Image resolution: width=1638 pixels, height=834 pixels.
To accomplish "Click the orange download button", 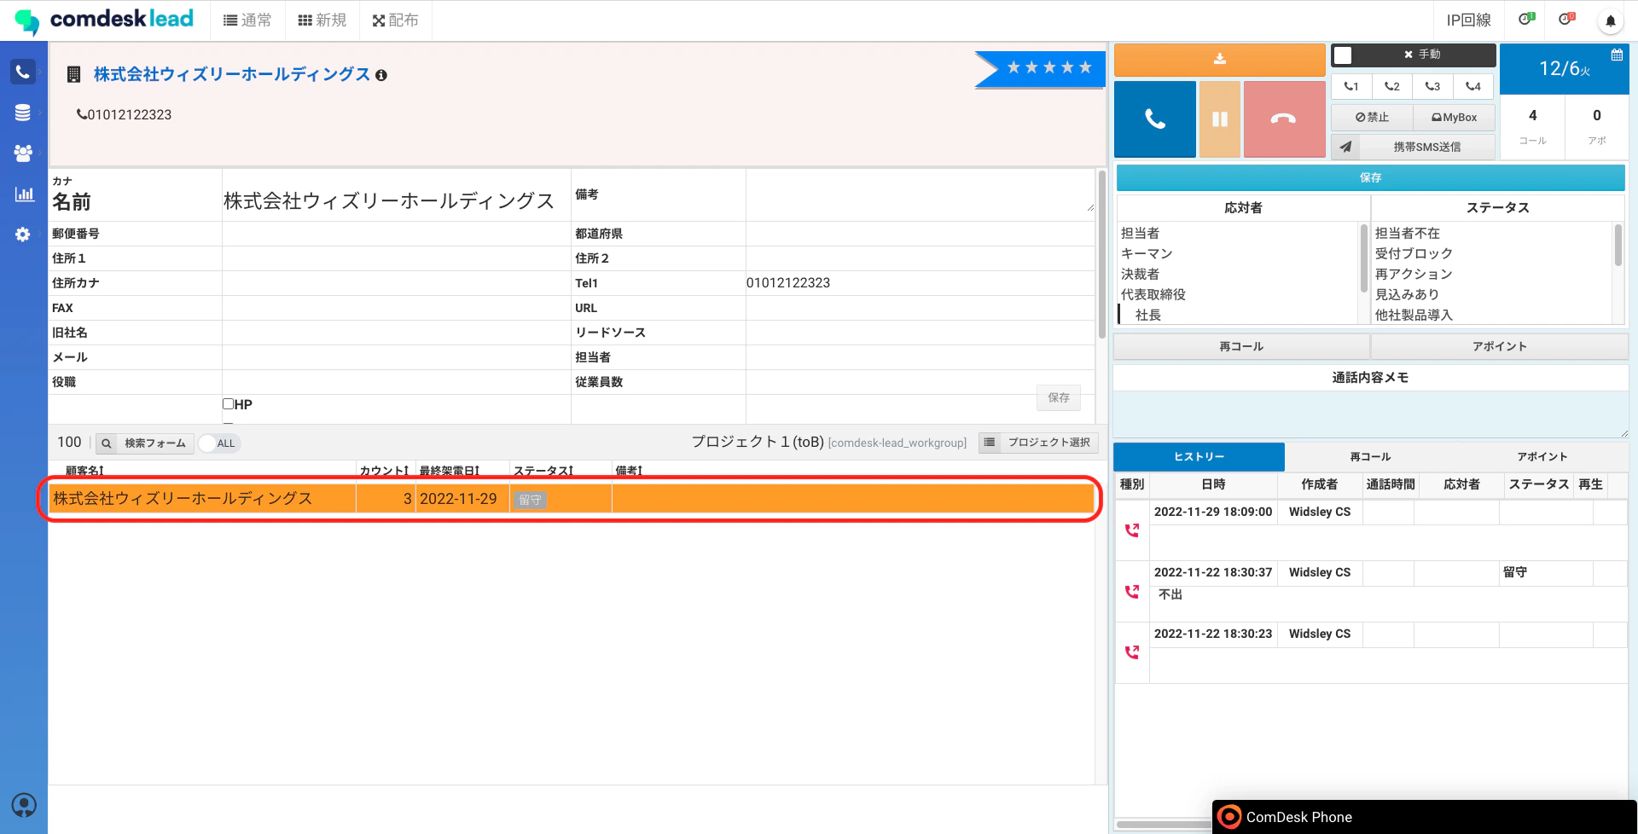I will click(x=1220, y=59).
